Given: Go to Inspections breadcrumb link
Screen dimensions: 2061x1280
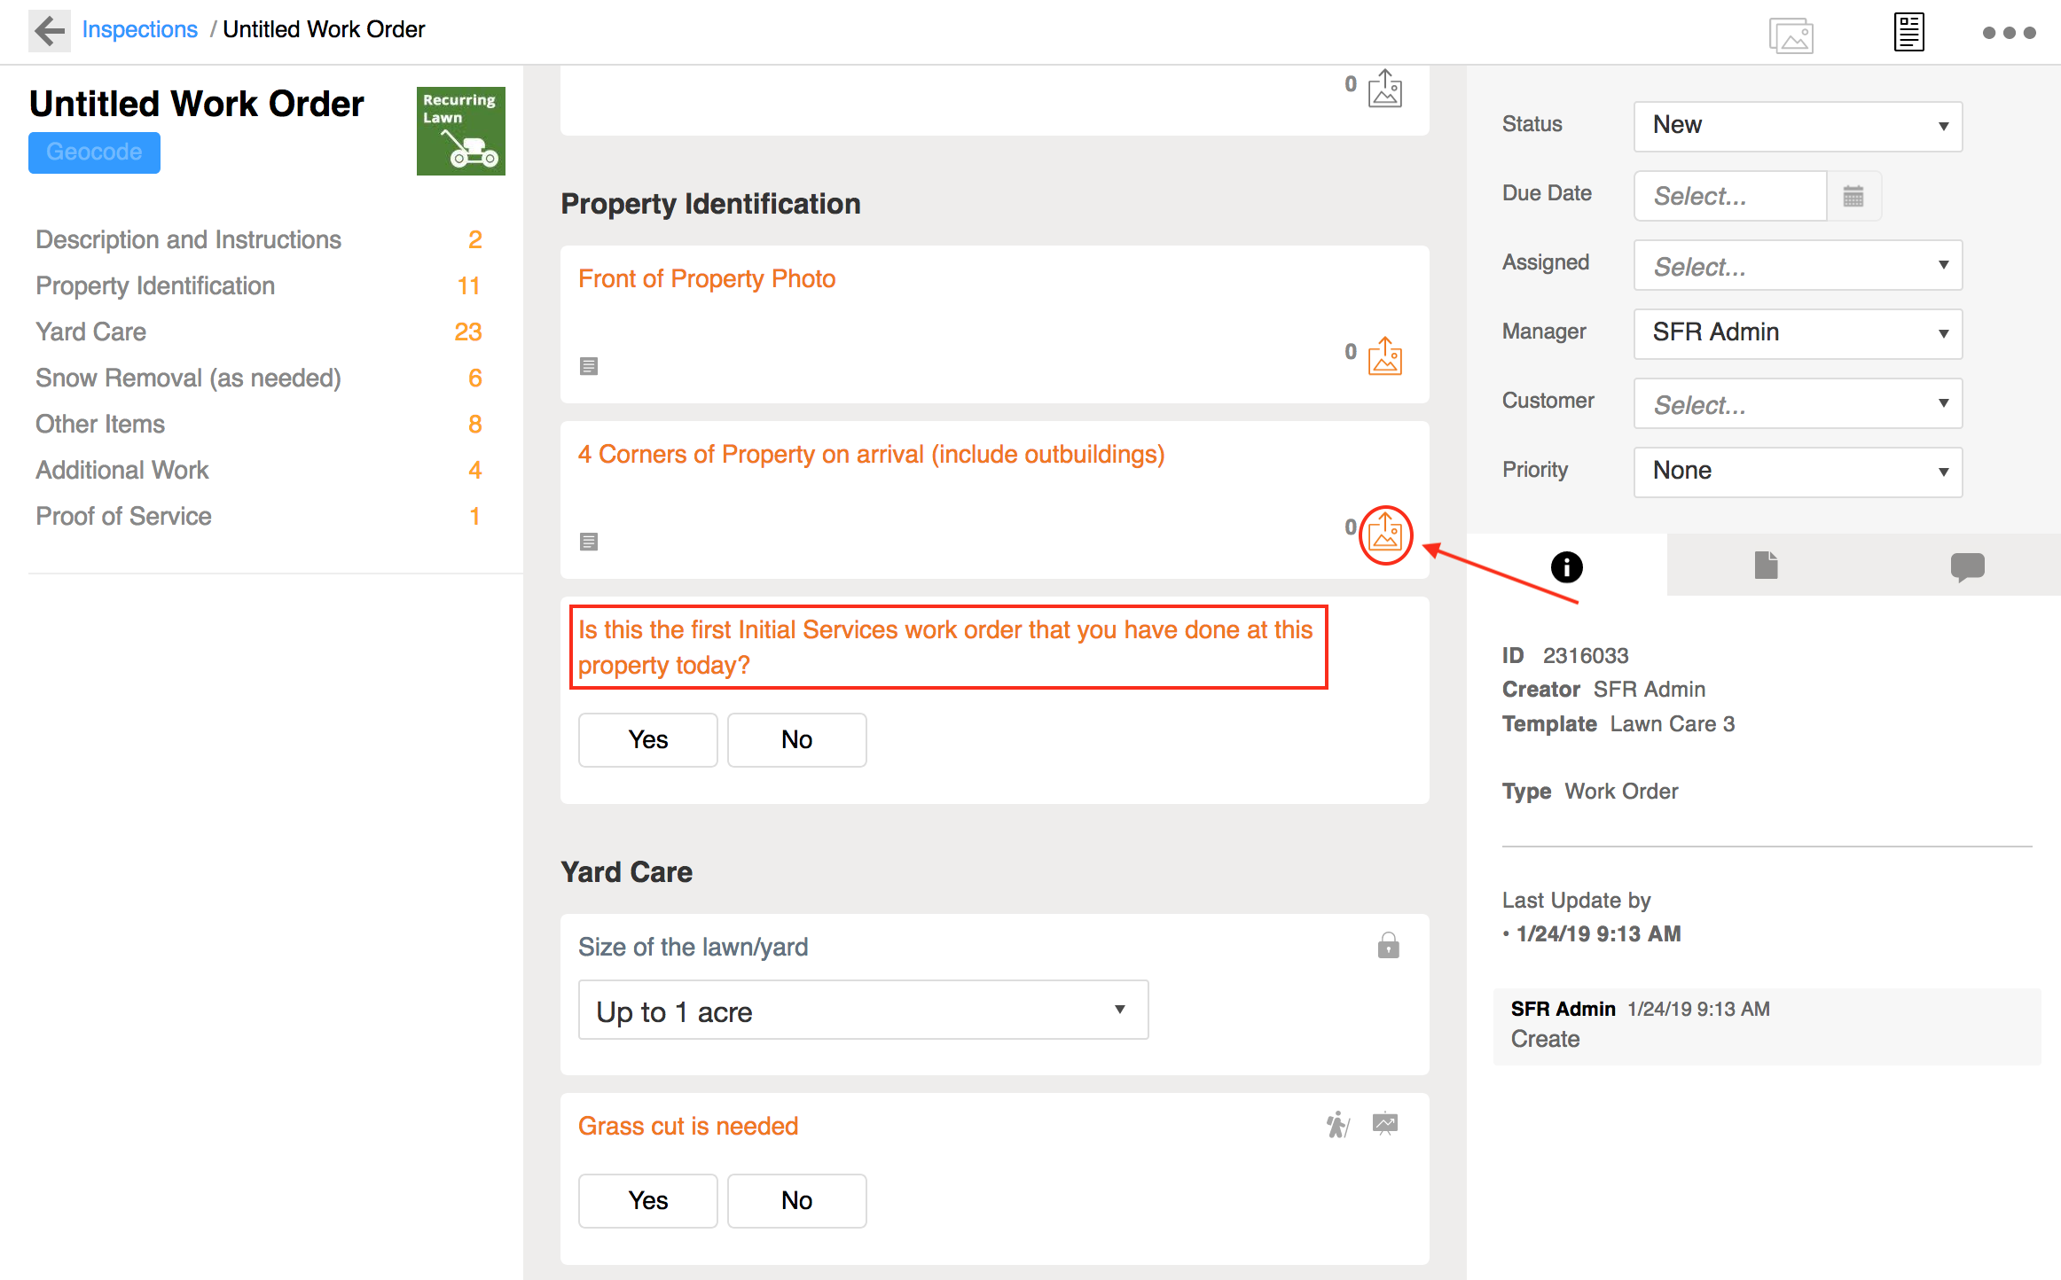Looking at the screenshot, I should coord(139,29).
